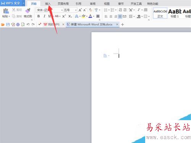The image size is (191, 143).
Task: Open the 开始 (Home) ribbon tab
Action: pyautogui.click(x=34, y=4)
